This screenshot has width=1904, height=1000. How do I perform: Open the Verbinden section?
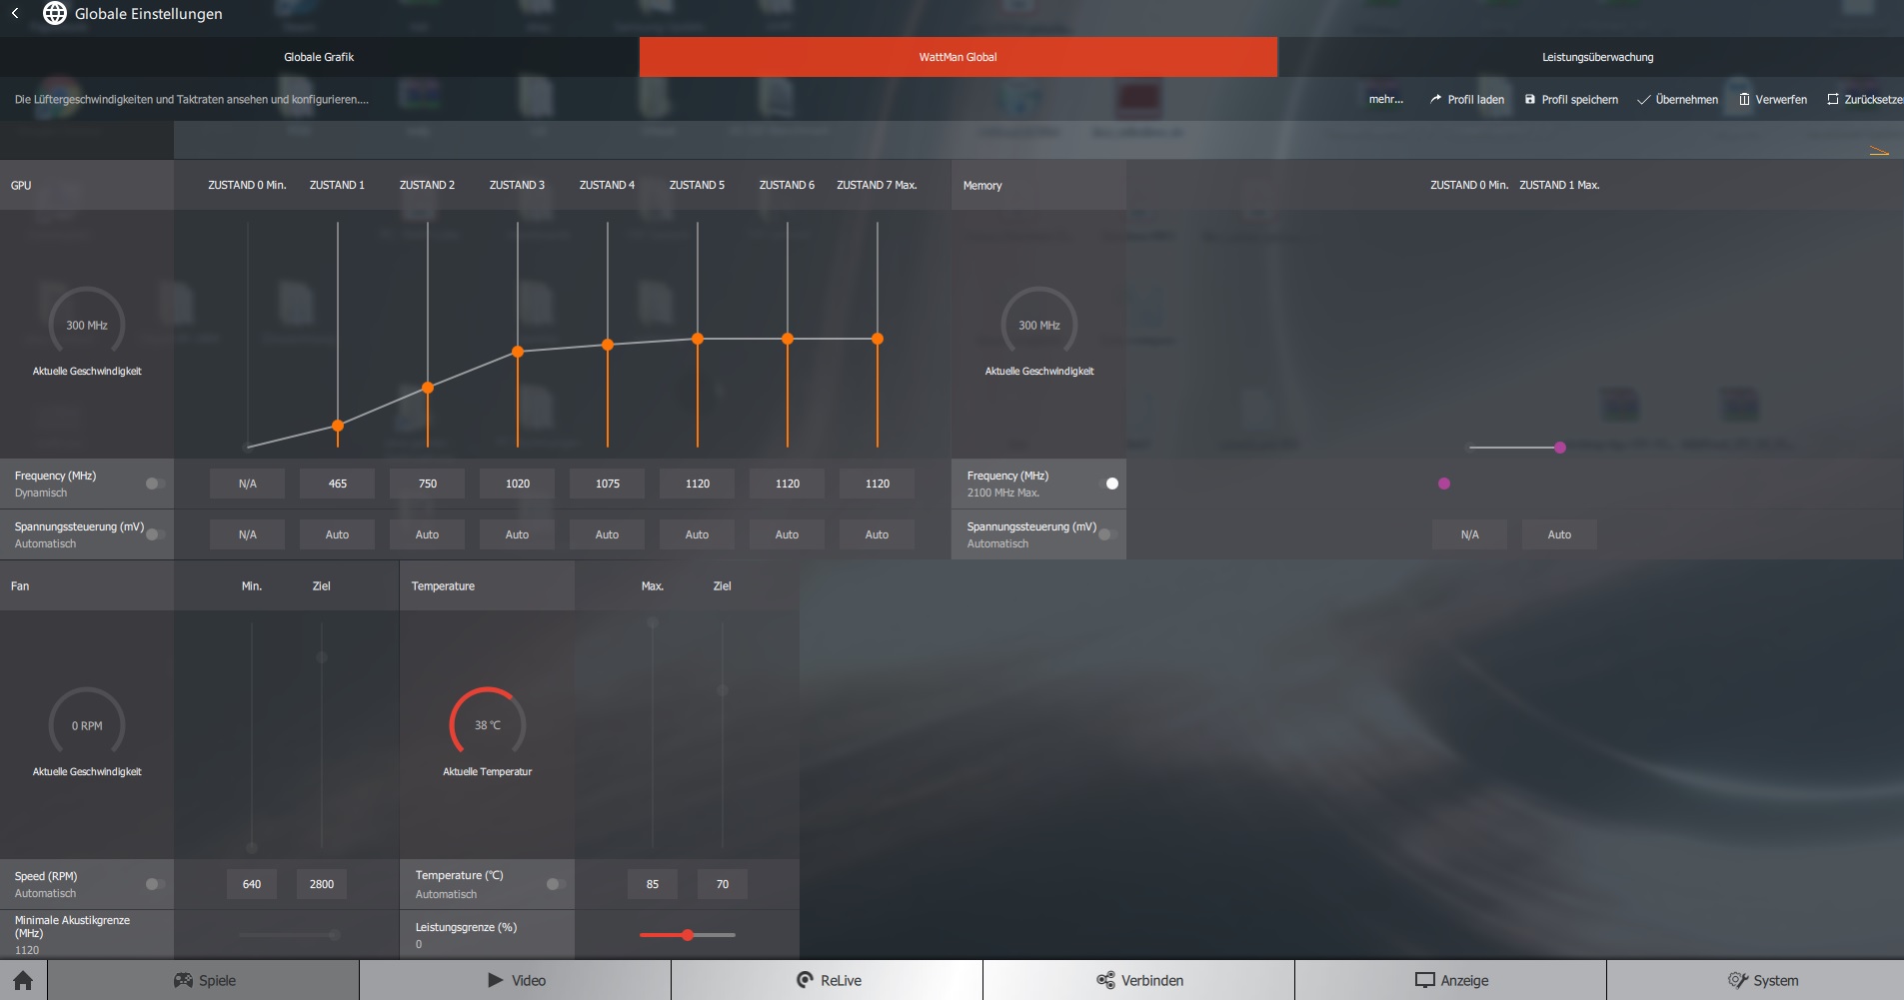point(1139,980)
